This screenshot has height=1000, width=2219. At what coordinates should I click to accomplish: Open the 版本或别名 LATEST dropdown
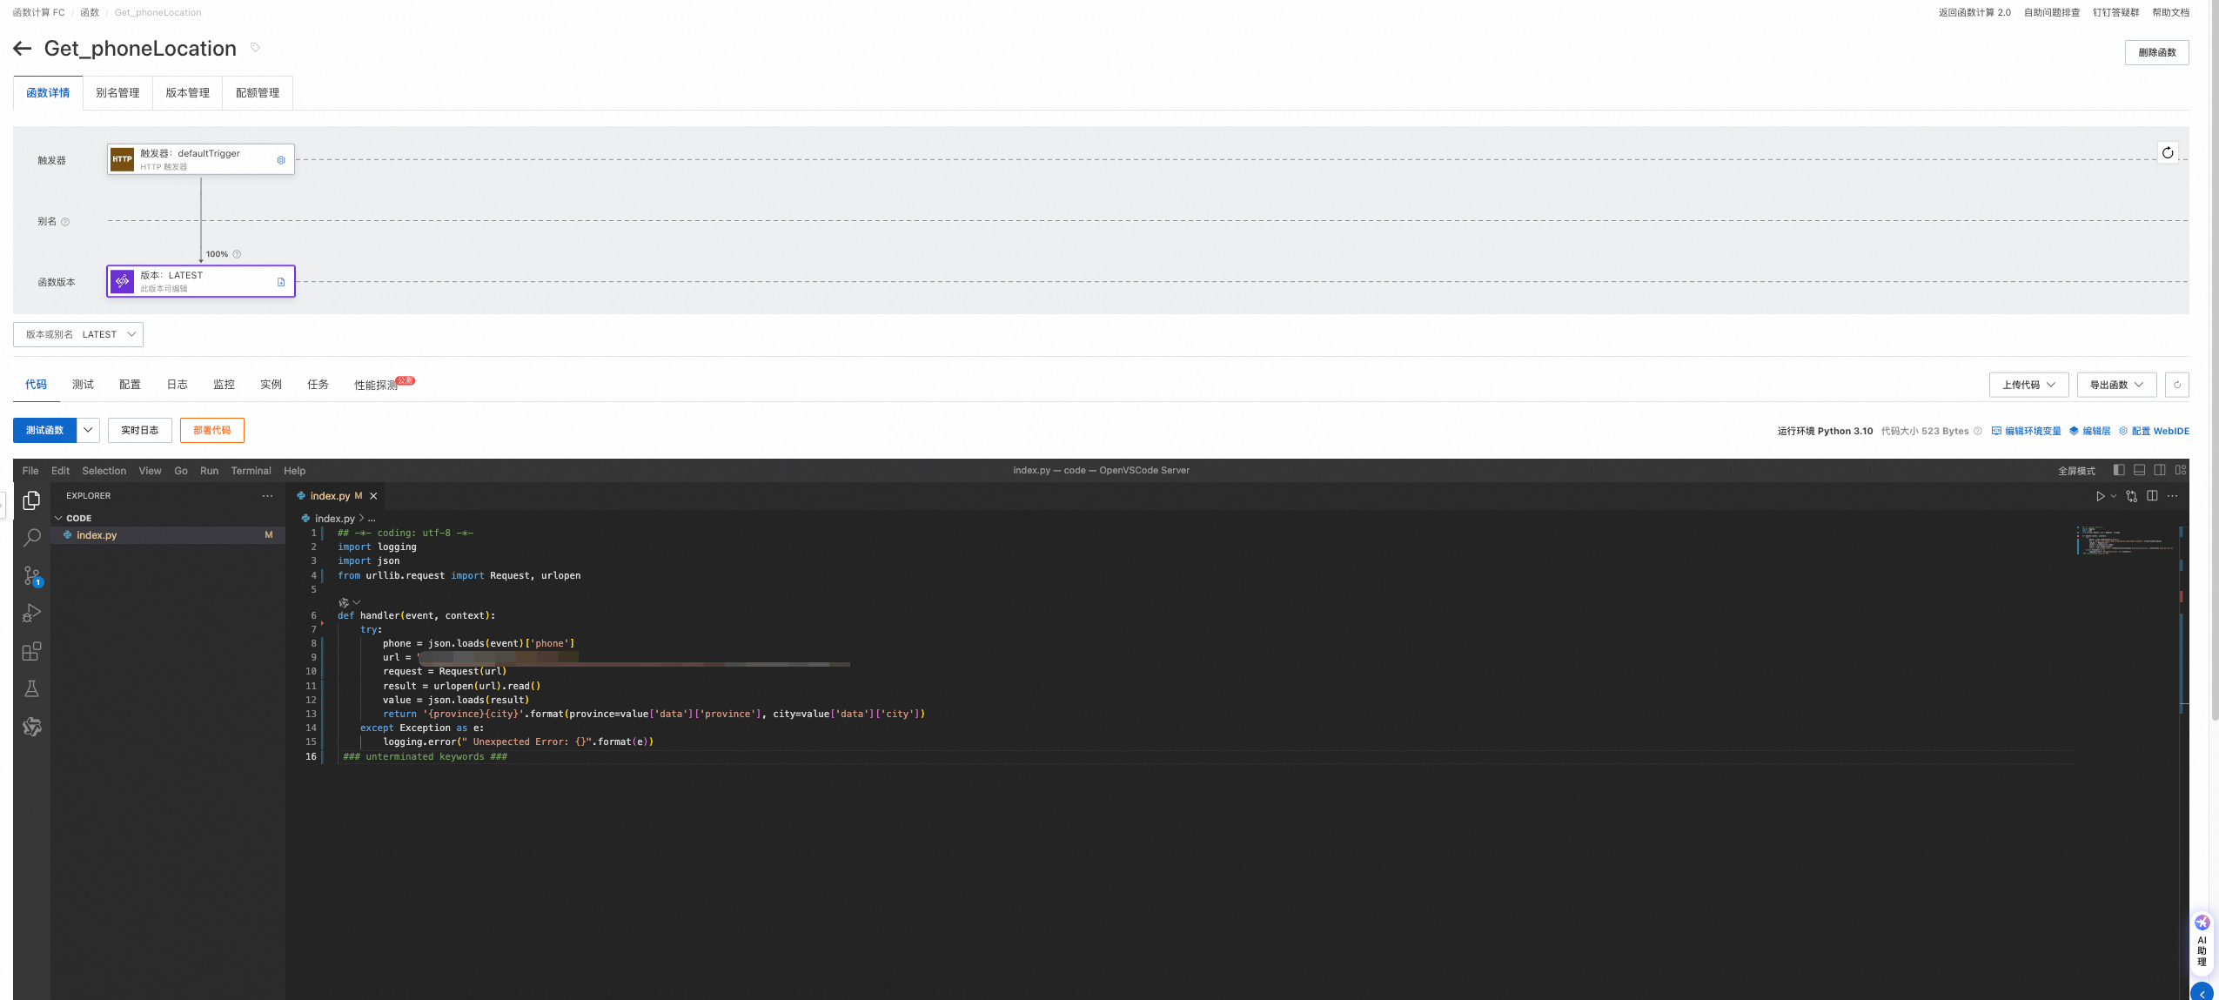pos(78,334)
